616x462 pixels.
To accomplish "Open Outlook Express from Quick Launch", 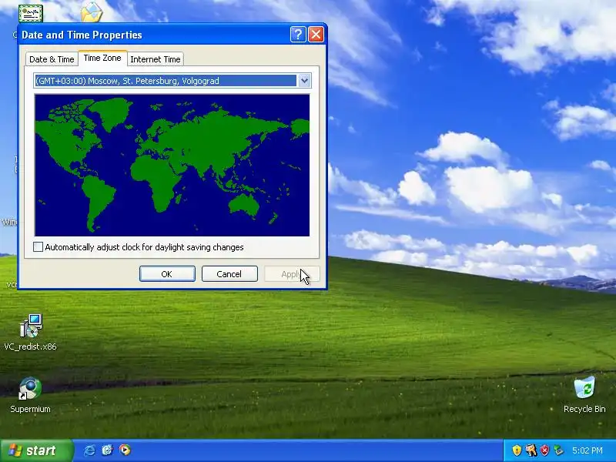I will [107, 450].
